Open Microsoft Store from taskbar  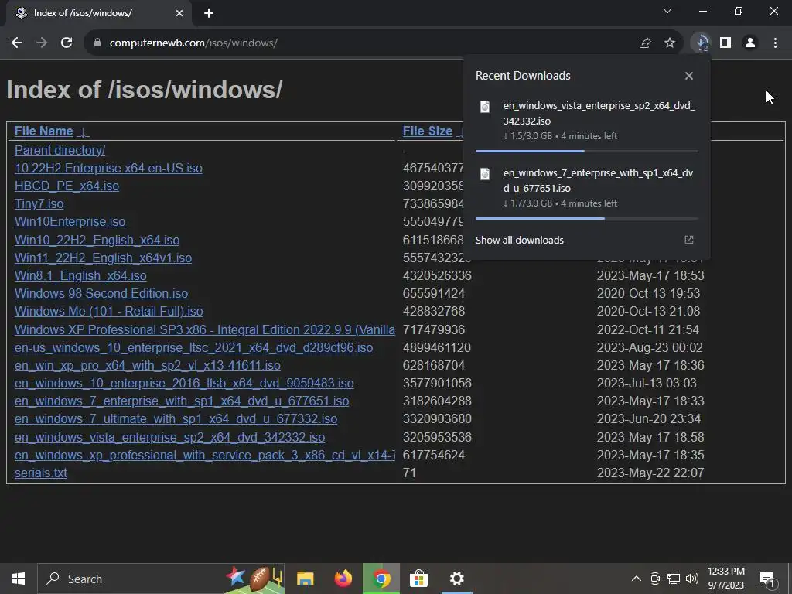418,579
